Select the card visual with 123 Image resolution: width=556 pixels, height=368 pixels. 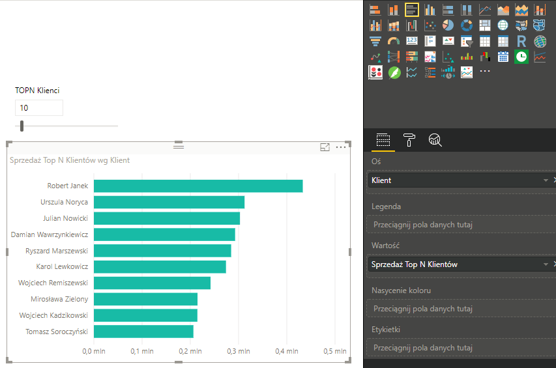tap(411, 42)
